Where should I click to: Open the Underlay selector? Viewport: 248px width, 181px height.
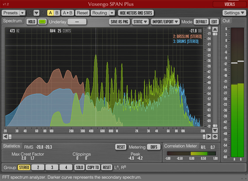tap(77, 22)
